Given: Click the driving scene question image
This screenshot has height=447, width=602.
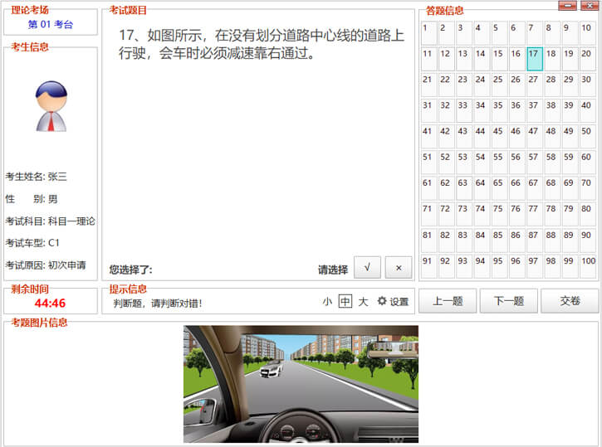Looking at the screenshot, I should pyautogui.click(x=301, y=384).
